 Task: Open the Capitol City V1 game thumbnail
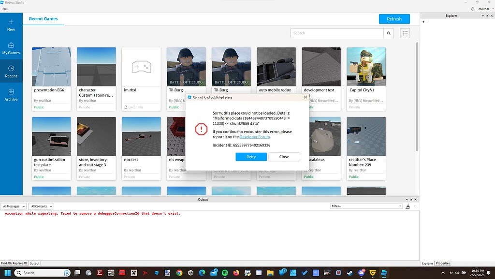tap(366, 66)
